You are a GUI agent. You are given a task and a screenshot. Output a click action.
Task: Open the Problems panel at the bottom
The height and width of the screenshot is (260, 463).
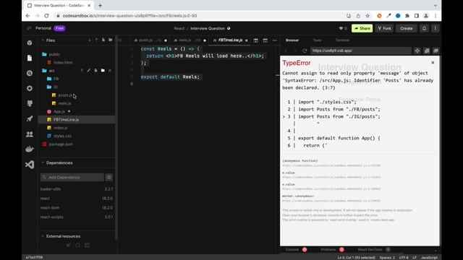(x=328, y=250)
